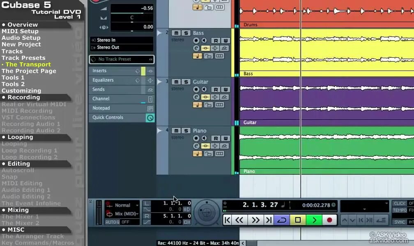Rewind the transport
The width and height of the screenshot is (414, 246).
239,220
